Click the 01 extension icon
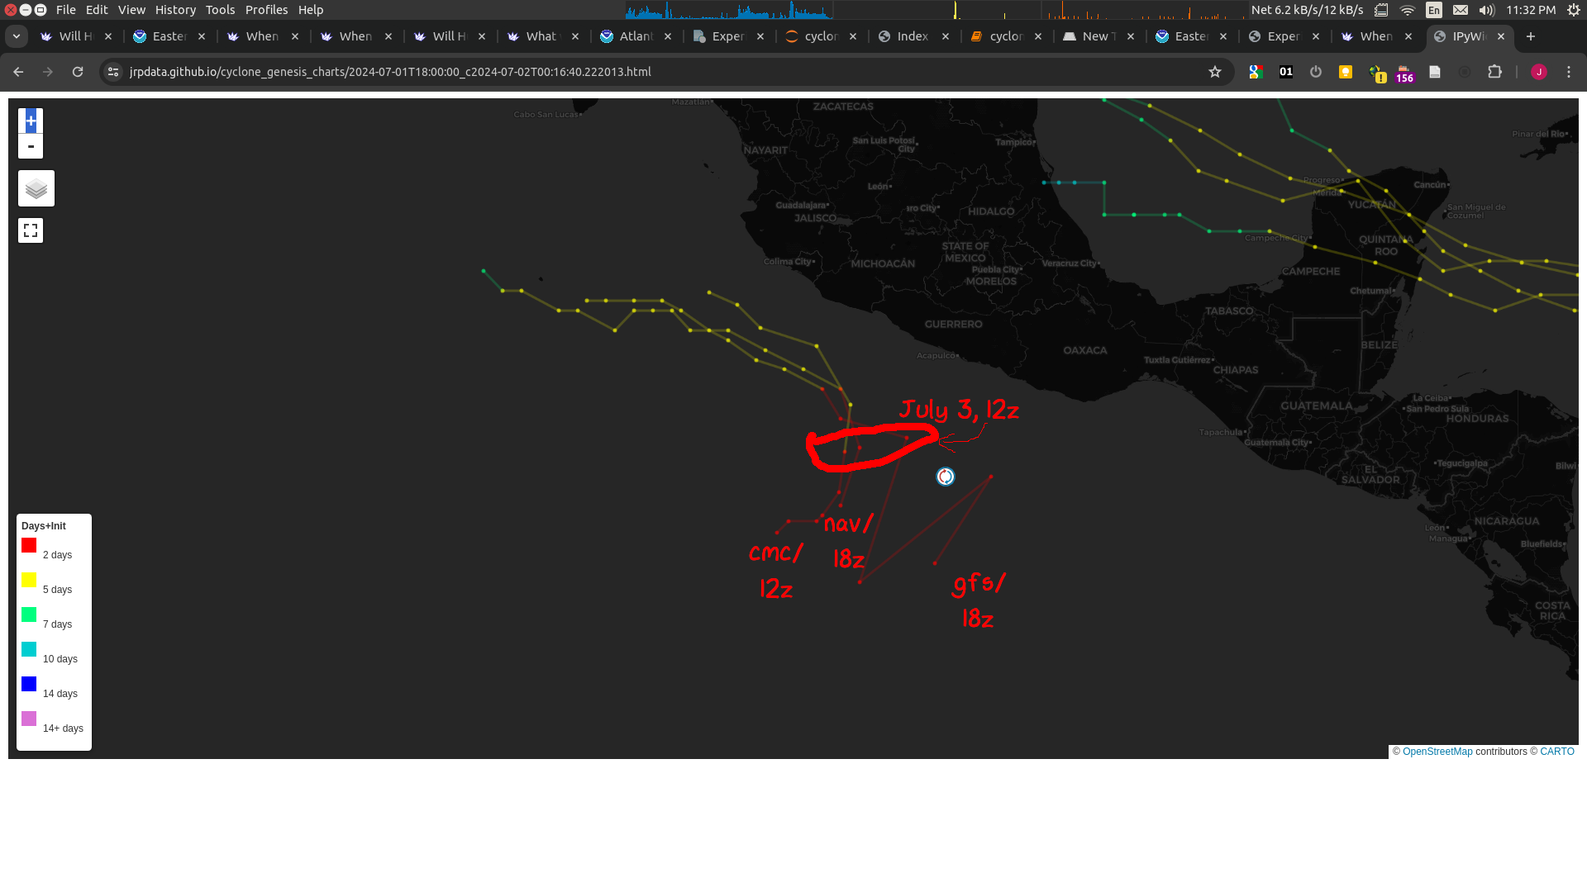 pos(1286,72)
